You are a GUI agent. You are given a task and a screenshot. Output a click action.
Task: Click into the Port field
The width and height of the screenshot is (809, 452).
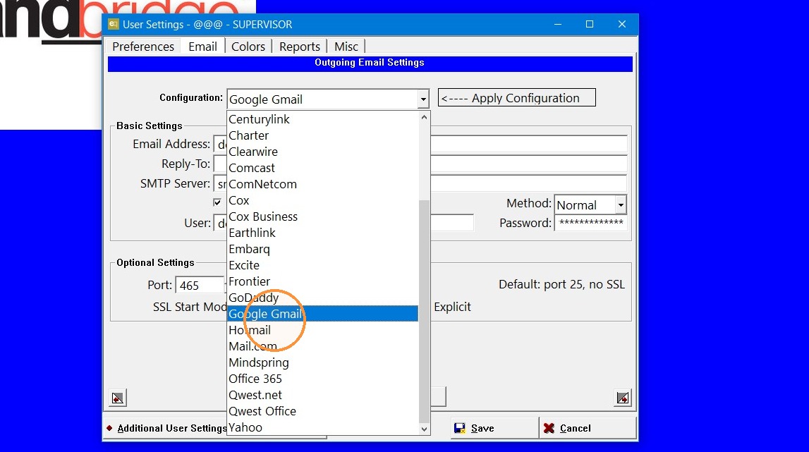click(x=200, y=286)
